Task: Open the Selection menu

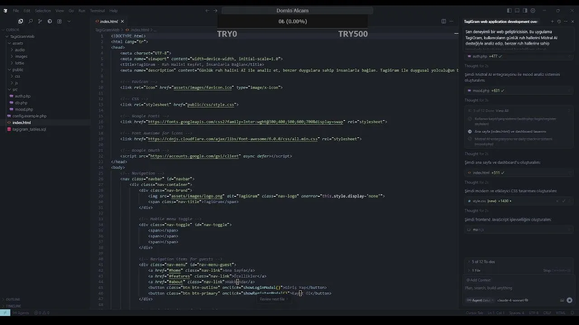Action: 43,10
